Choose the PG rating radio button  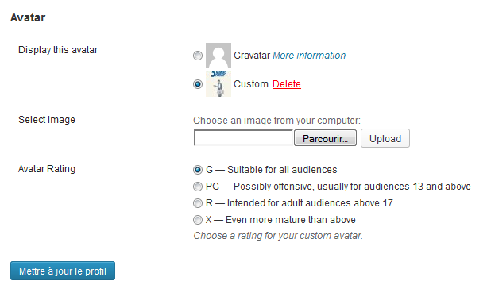[x=198, y=187]
